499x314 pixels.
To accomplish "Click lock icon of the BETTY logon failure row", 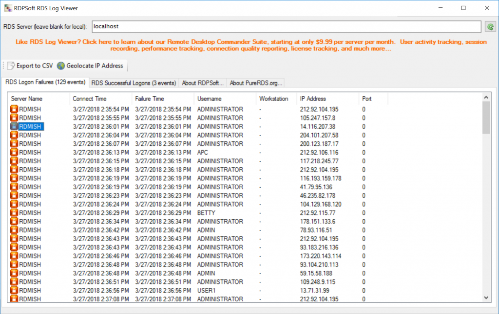I will pos(14,213).
